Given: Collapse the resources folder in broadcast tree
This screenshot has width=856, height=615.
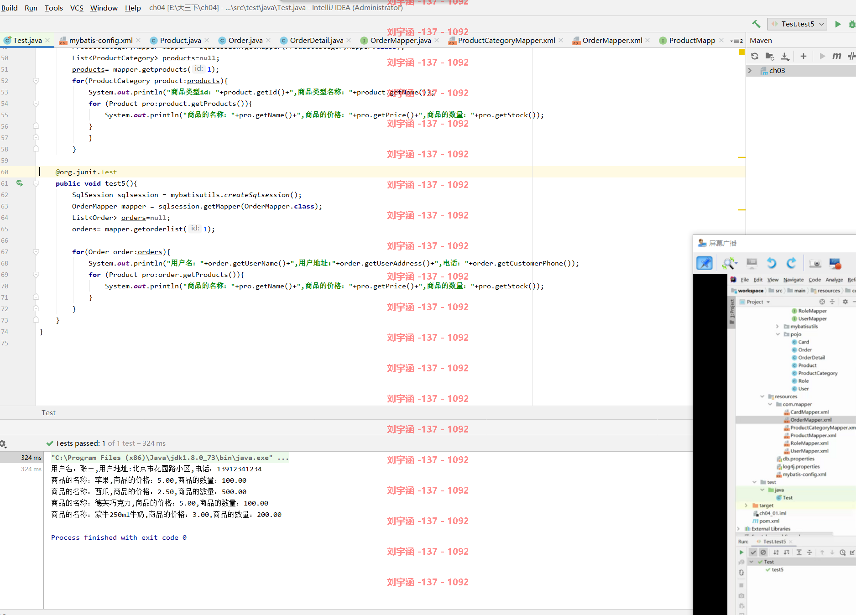Looking at the screenshot, I should (762, 396).
